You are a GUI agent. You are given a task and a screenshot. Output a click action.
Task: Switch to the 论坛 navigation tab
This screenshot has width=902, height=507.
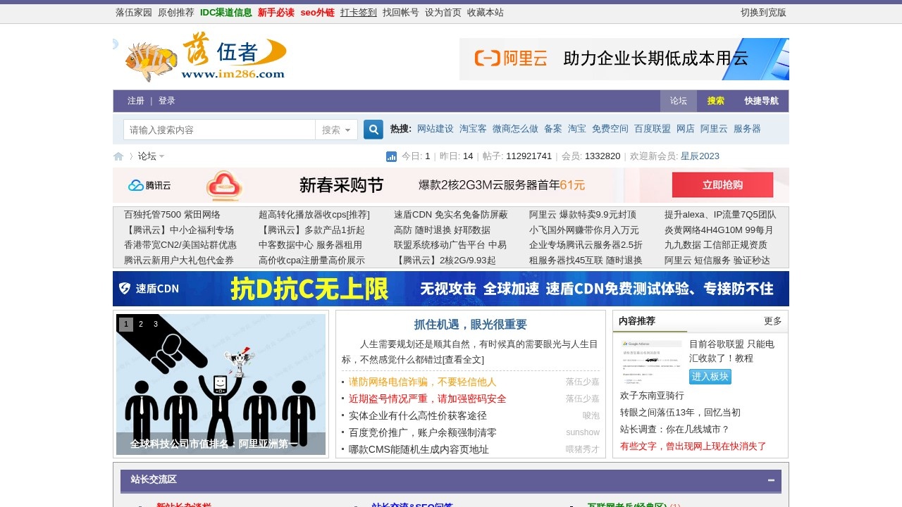[x=678, y=101]
